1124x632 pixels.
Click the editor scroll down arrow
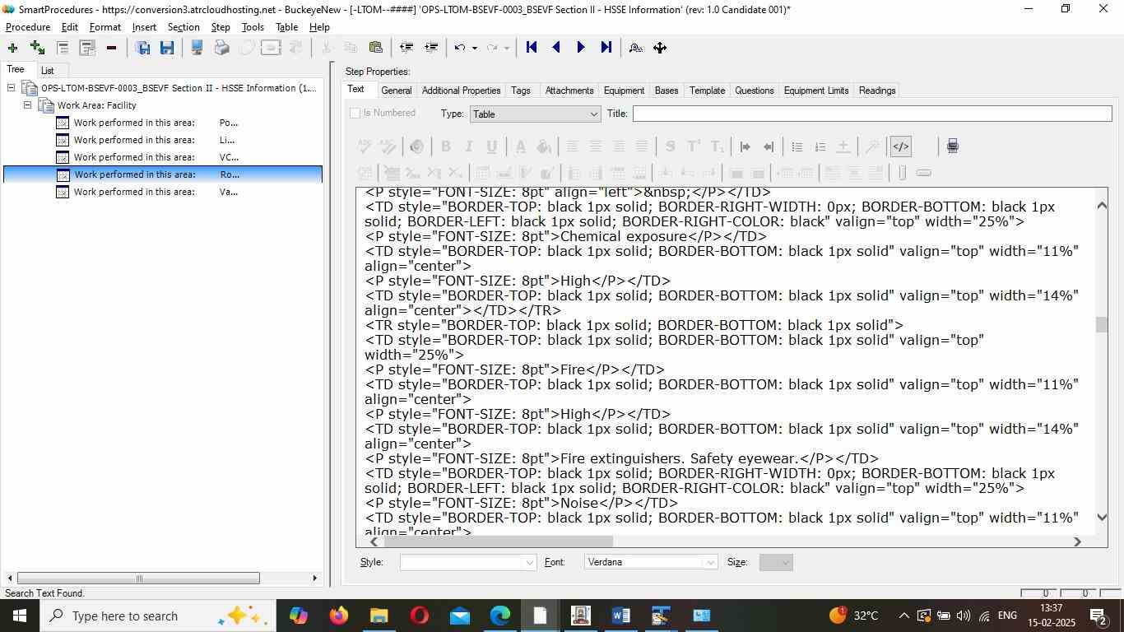[1102, 517]
